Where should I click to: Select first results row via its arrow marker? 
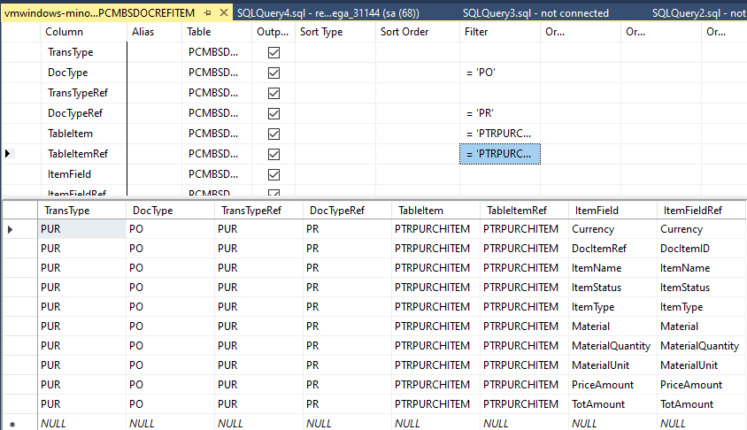(11, 230)
